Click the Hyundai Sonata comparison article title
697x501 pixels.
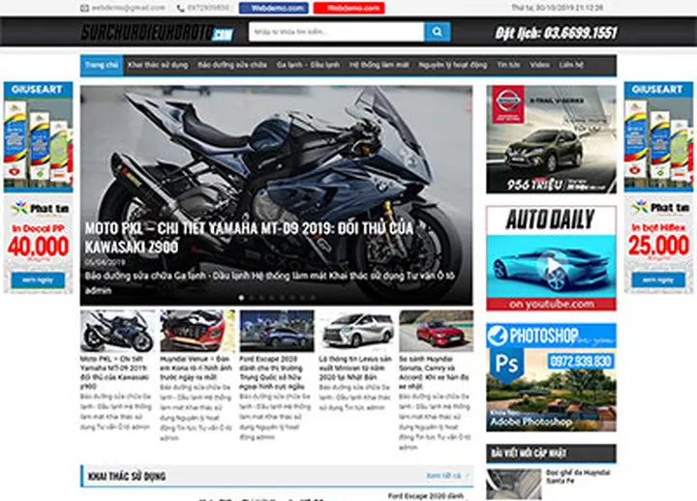pyautogui.click(x=434, y=372)
